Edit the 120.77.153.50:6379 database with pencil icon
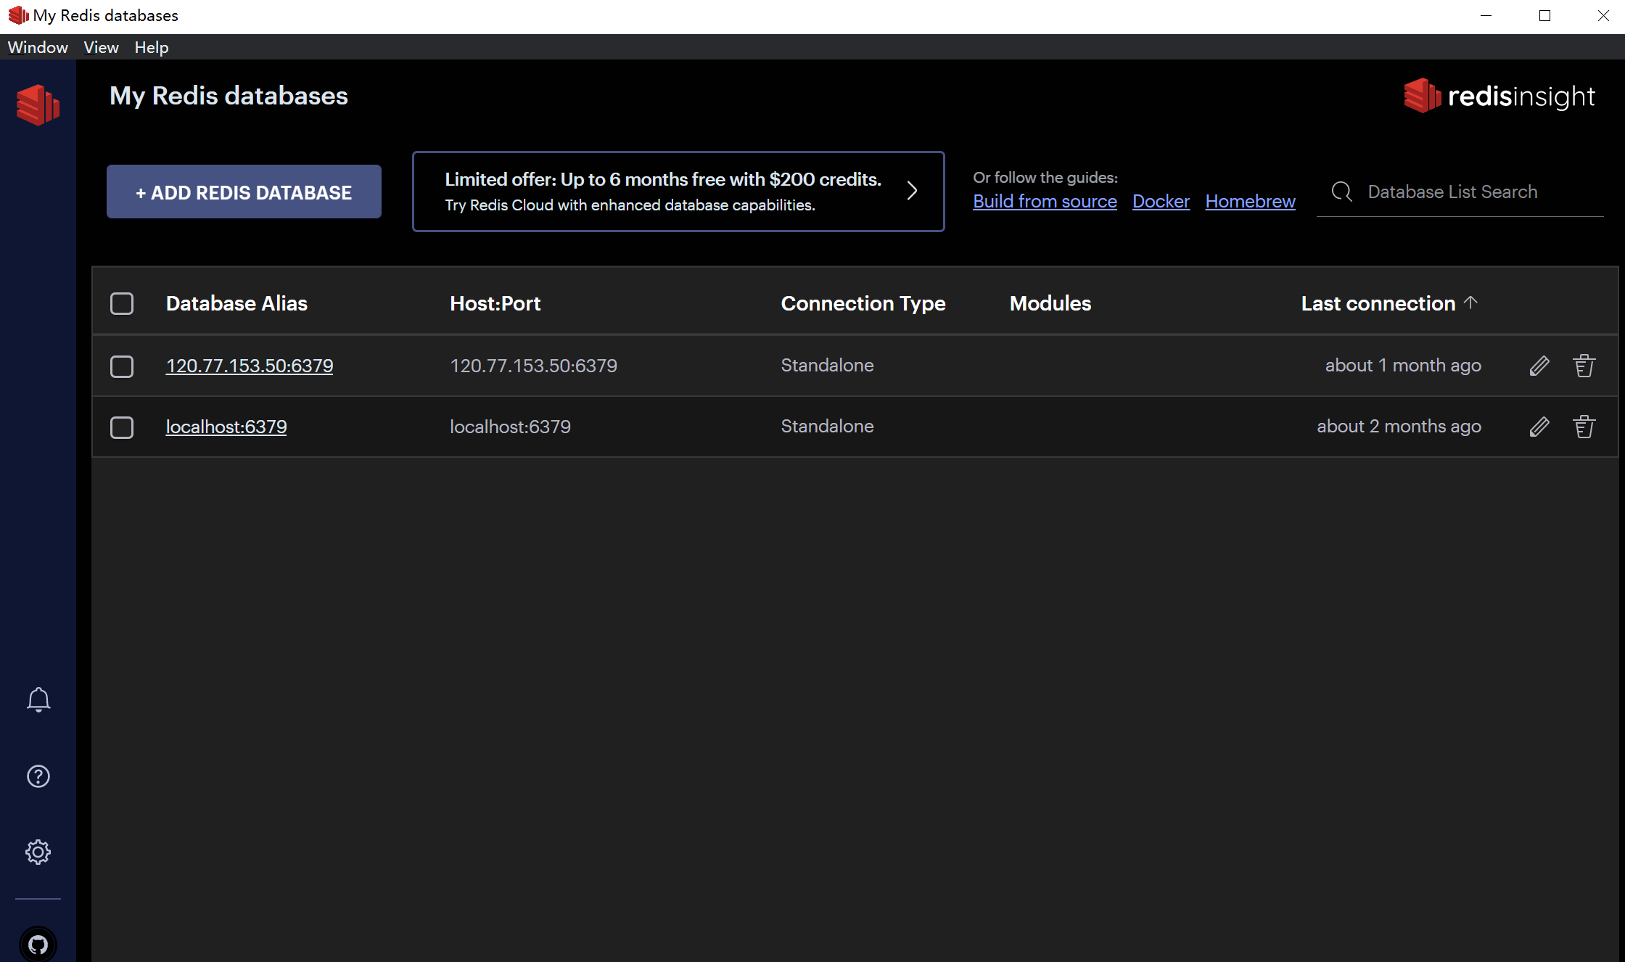 [1539, 366]
